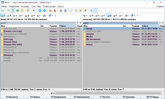Toggle thumbnail view icon

point(18,11)
